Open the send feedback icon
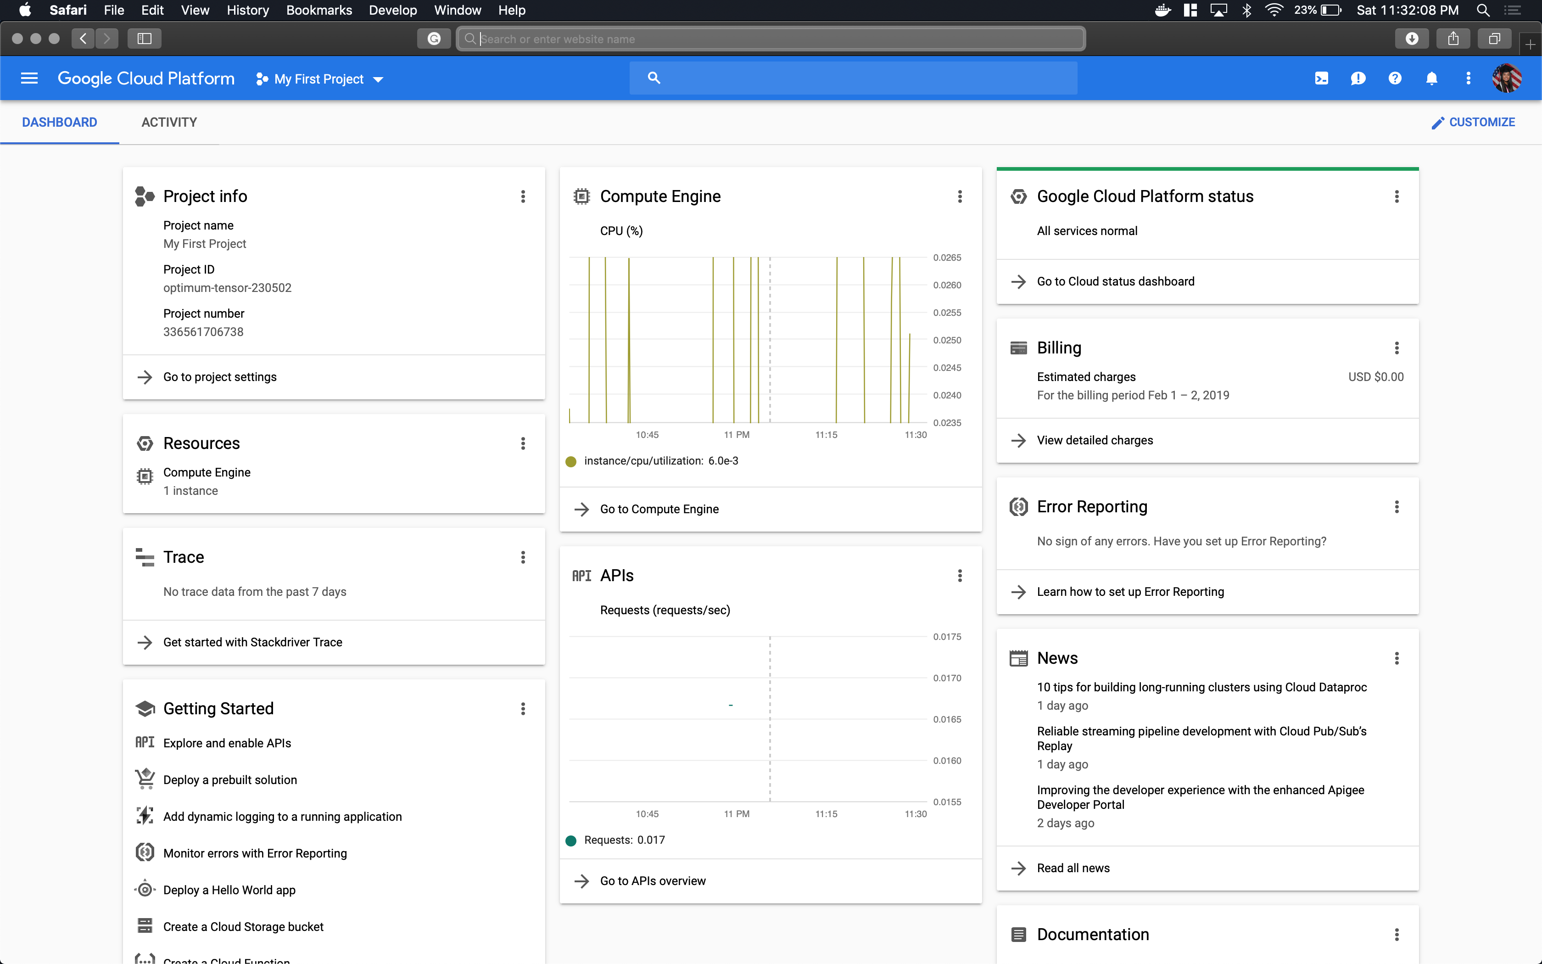The width and height of the screenshot is (1542, 964). (x=1358, y=78)
